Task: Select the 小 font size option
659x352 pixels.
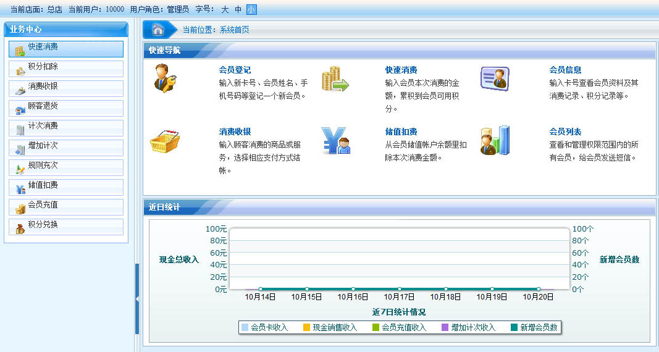Action: 251,9
